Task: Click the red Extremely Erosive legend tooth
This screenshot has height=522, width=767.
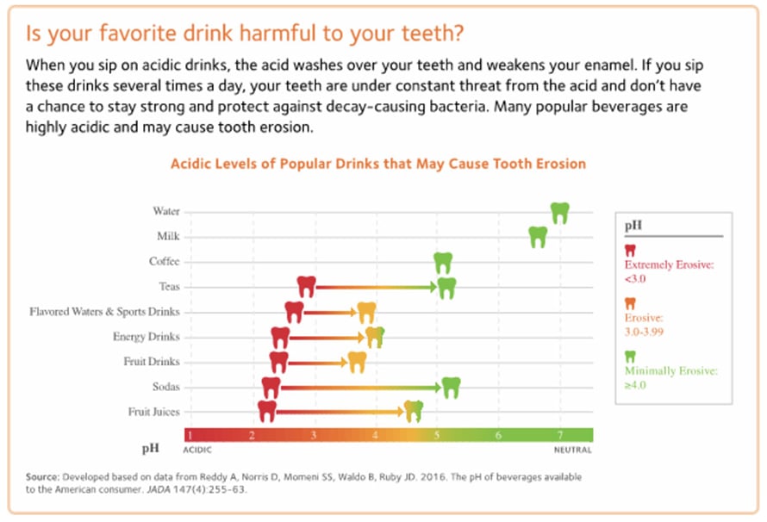Action: click(x=630, y=250)
